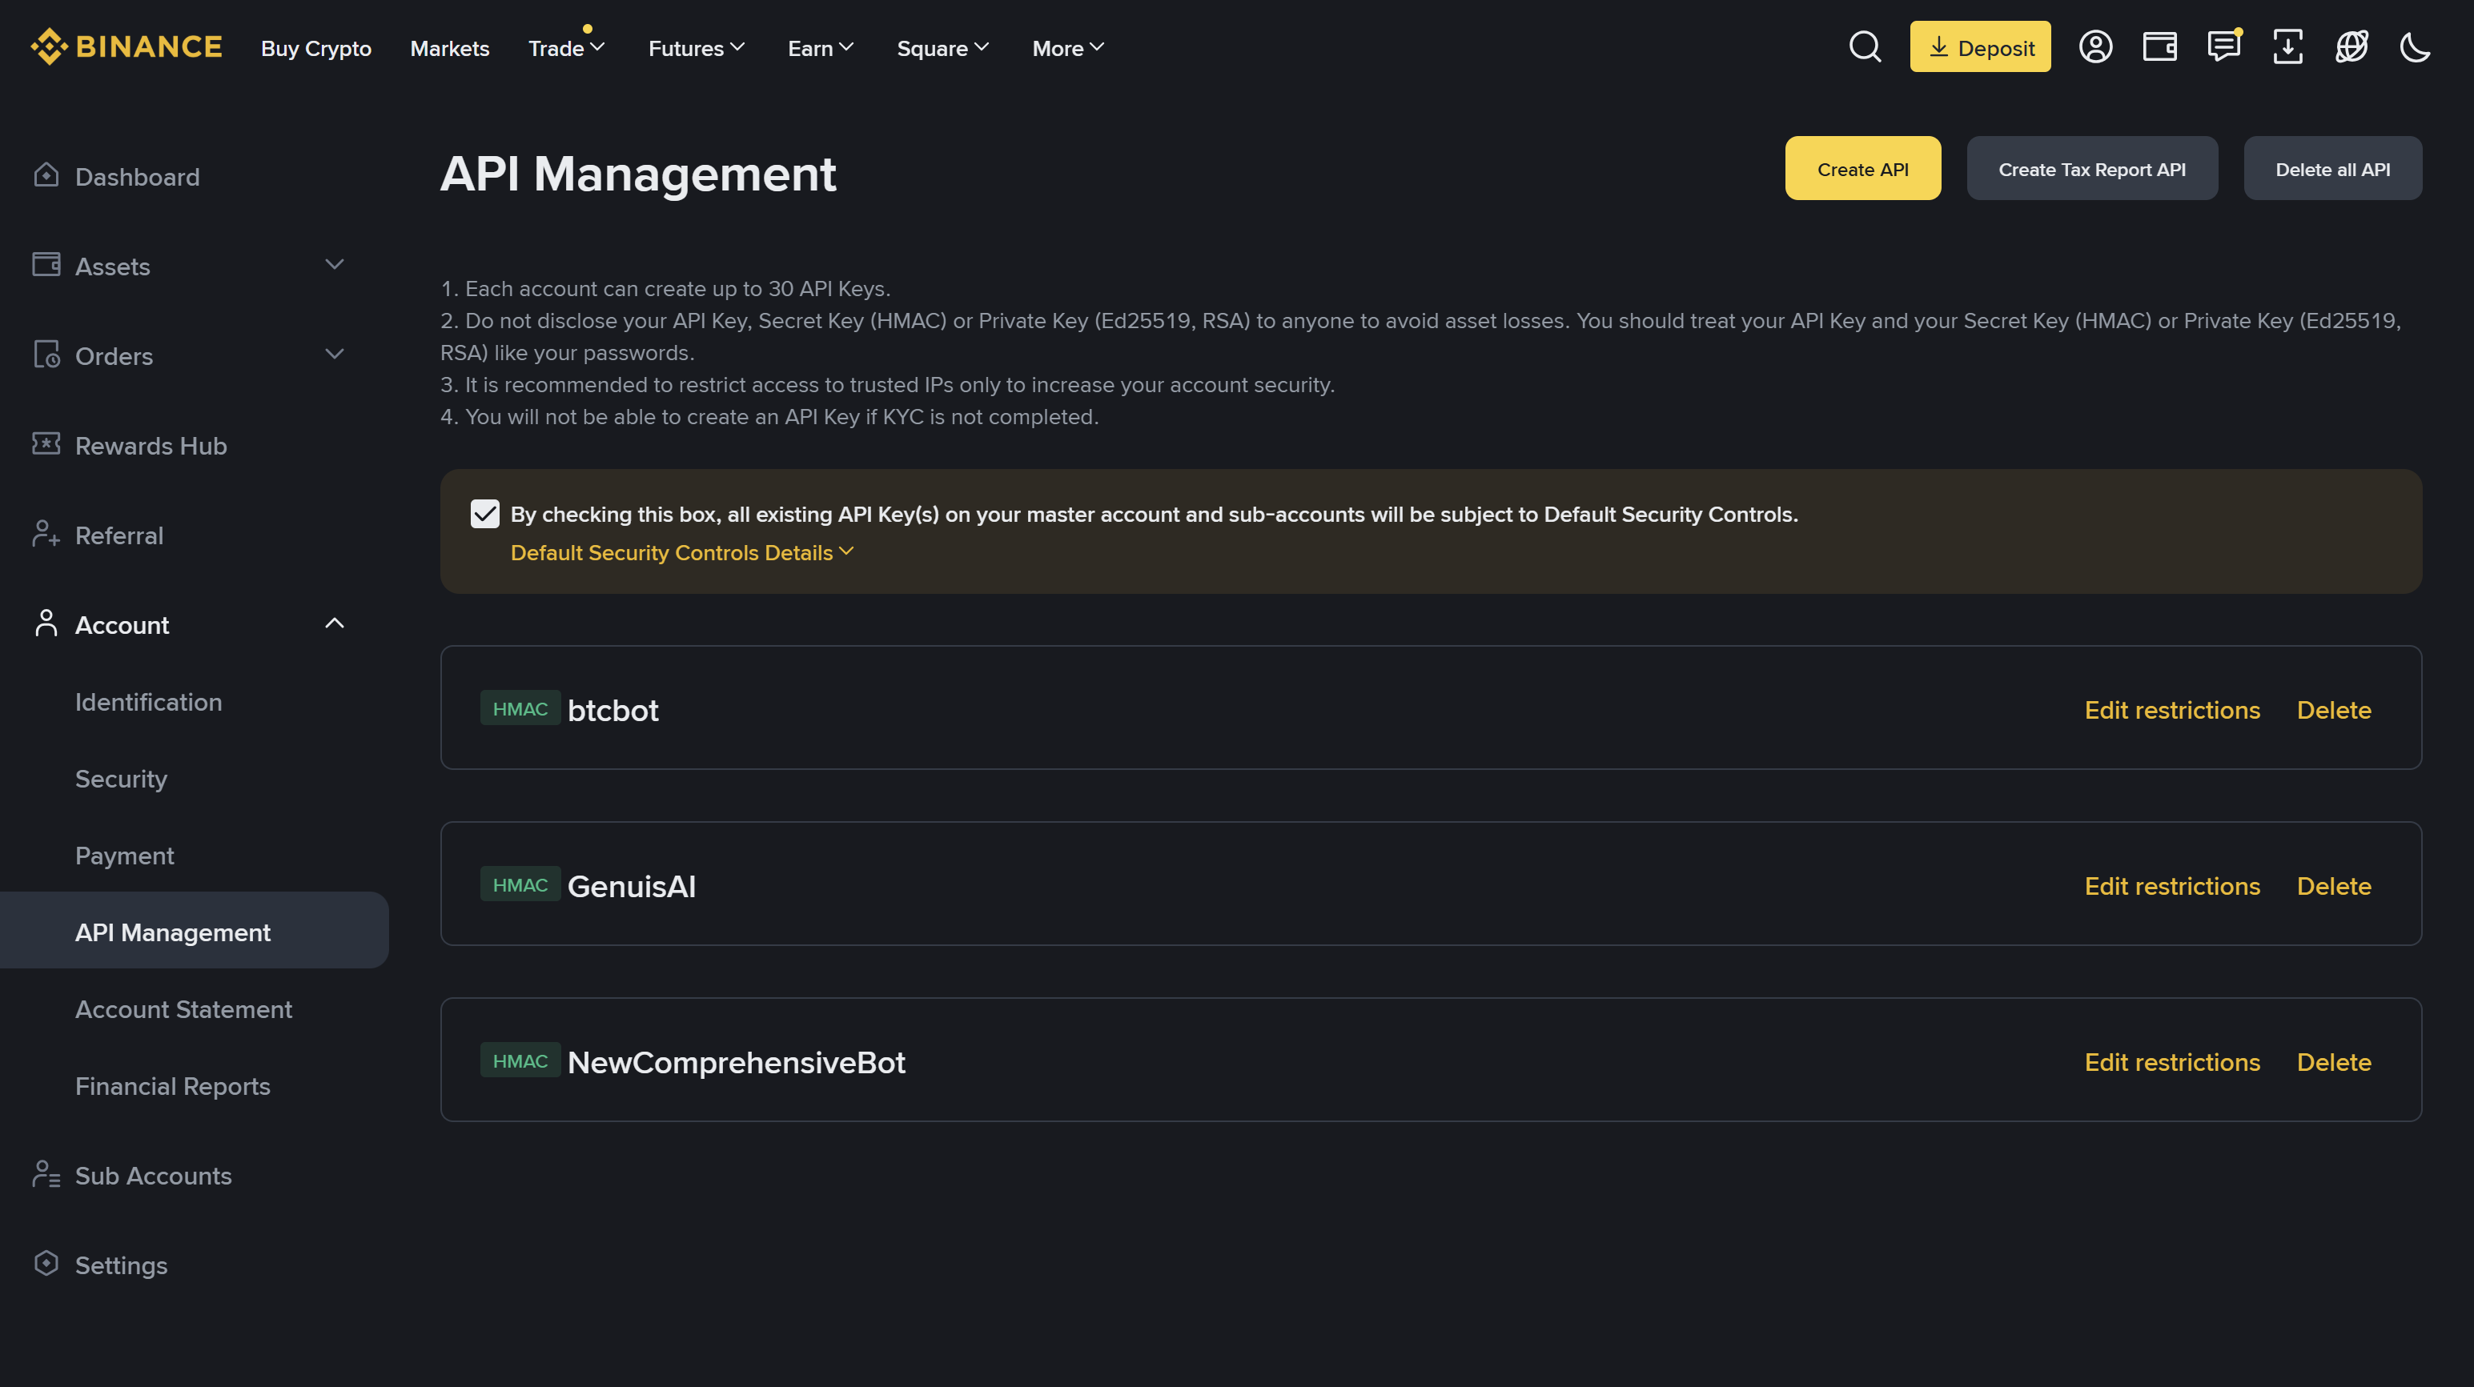Expand the Assets sidebar chevron

click(334, 265)
